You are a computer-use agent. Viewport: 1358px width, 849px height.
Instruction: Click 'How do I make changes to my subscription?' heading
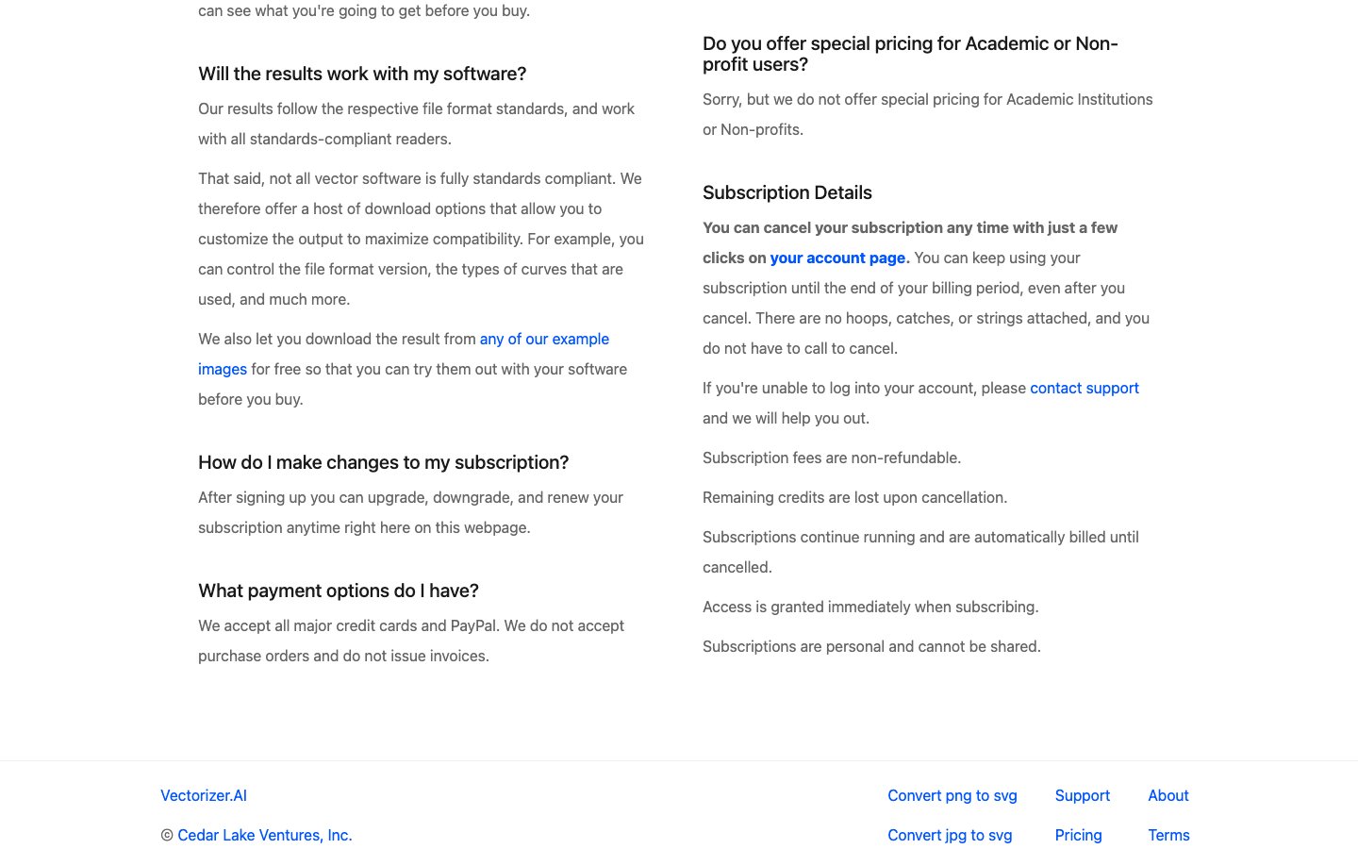pos(383,462)
